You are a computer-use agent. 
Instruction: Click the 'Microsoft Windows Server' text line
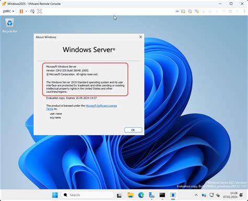(x=61, y=66)
